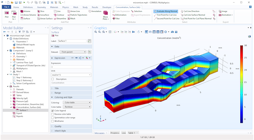Click the Open file folder icon

(12, 3)
